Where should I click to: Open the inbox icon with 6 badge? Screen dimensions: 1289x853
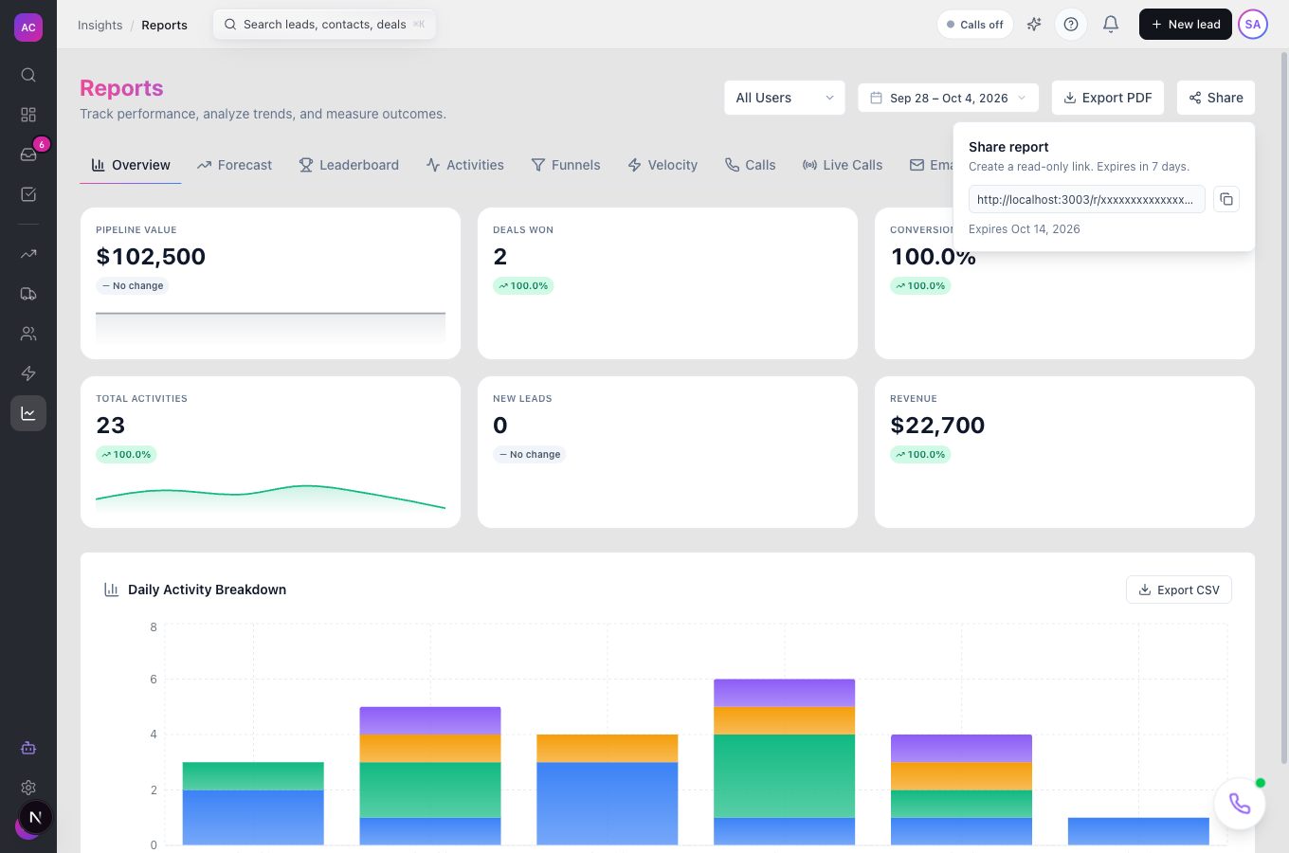pos(28,154)
